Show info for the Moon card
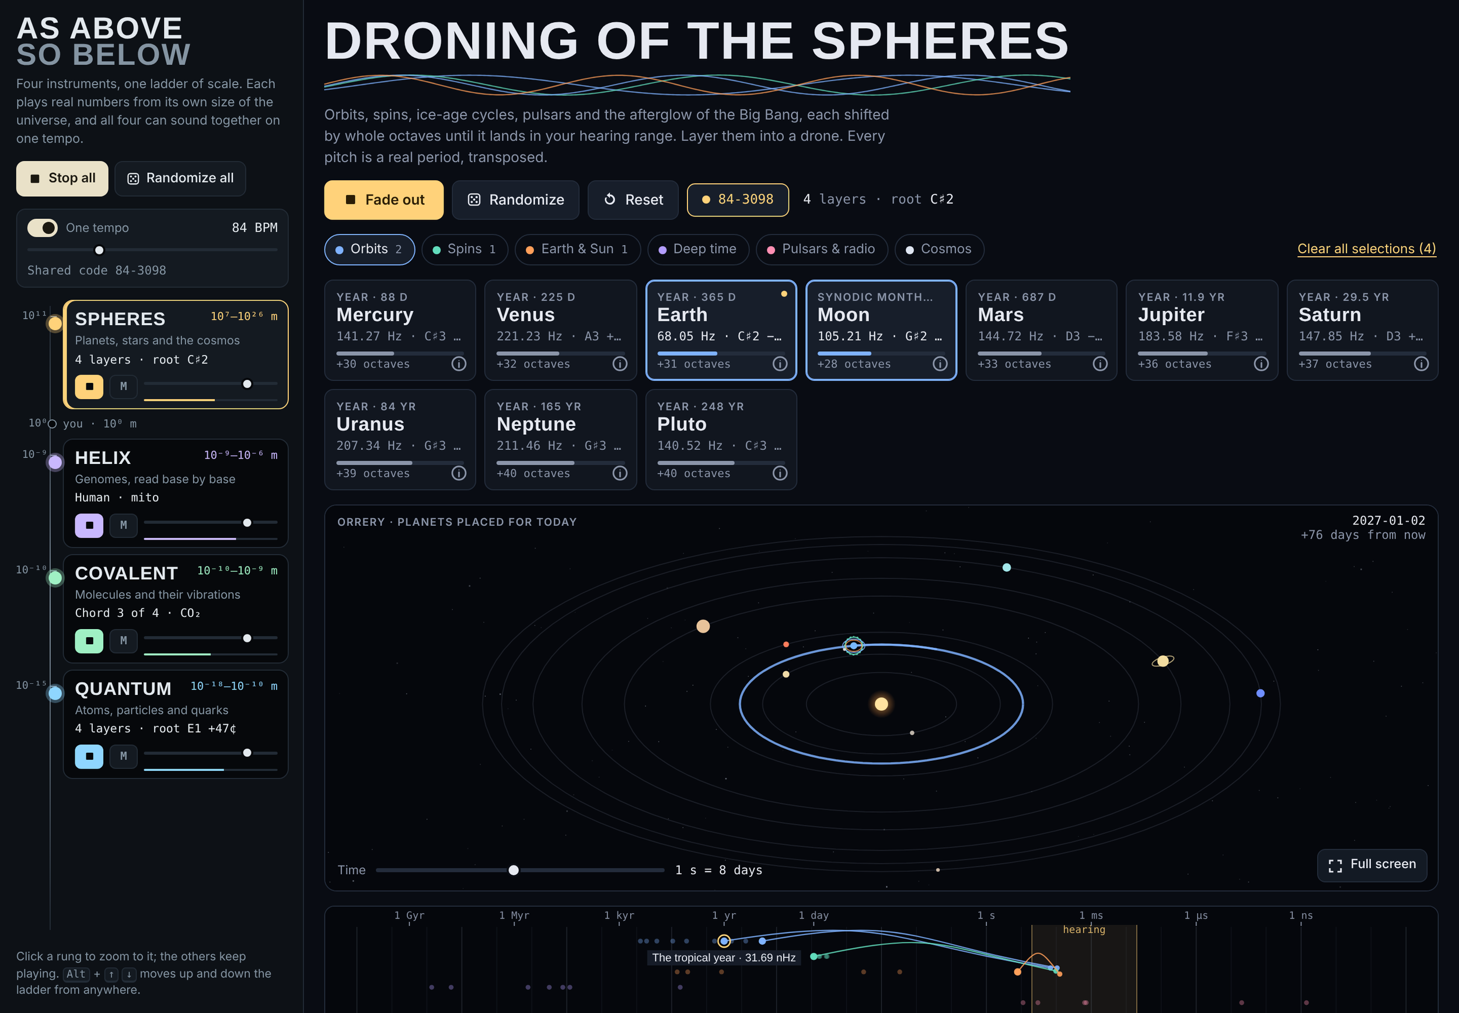This screenshot has width=1459, height=1013. click(940, 364)
